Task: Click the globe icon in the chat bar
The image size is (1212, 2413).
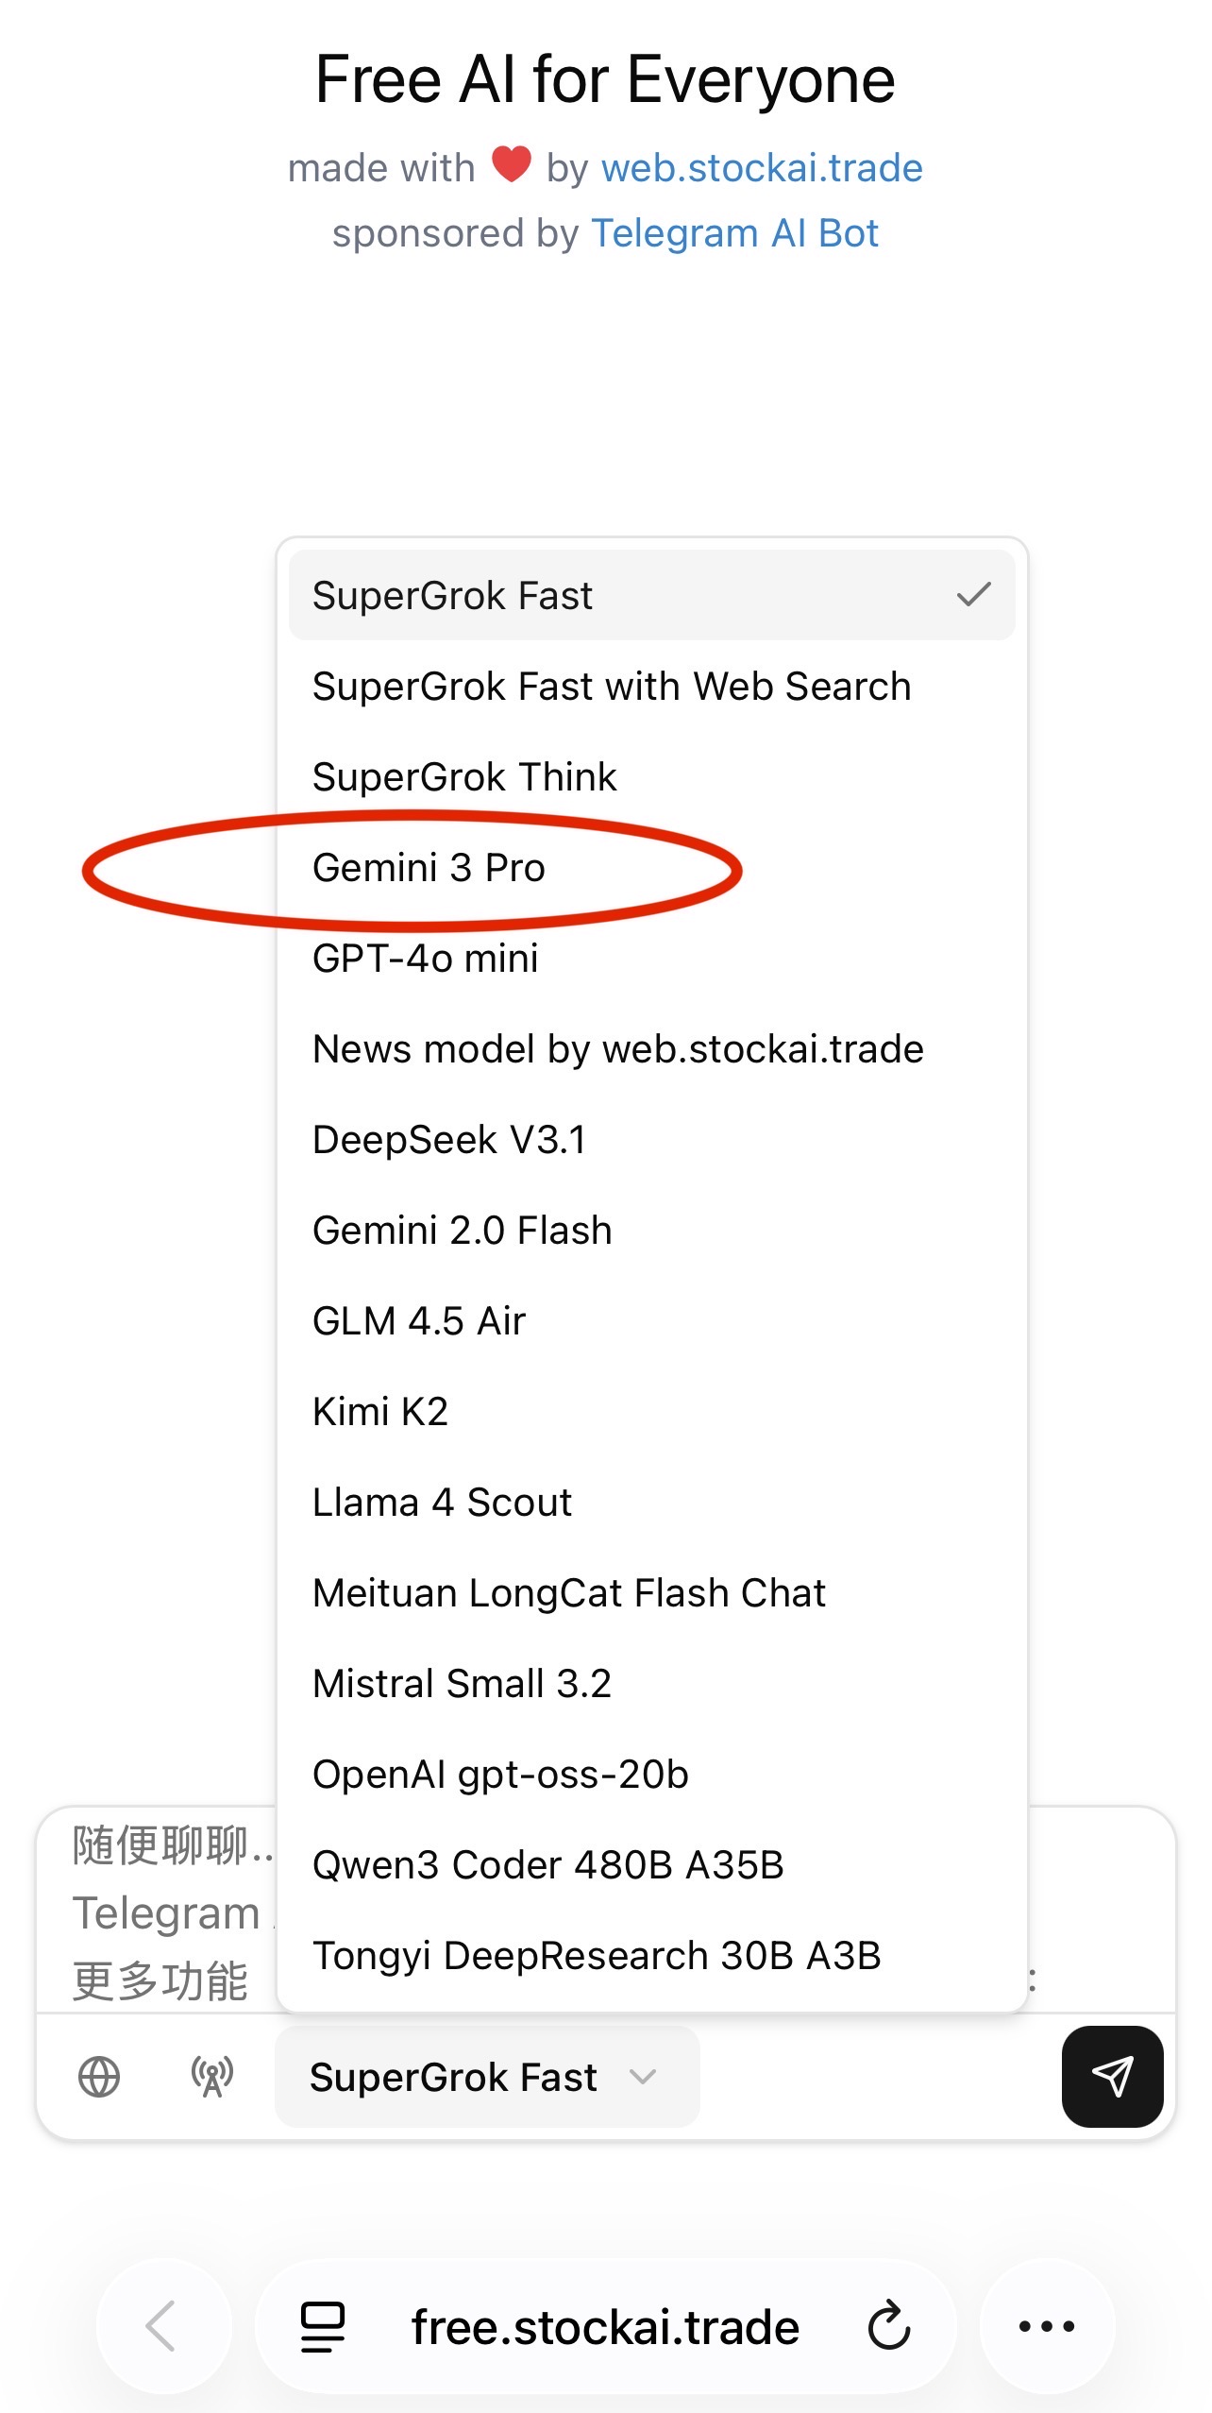Action: coord(99,2077)
